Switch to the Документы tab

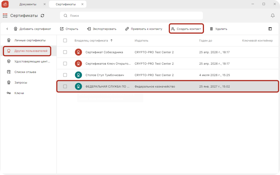28,4
